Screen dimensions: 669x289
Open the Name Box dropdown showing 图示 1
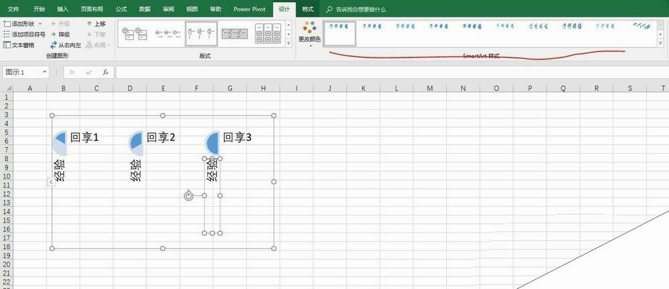45,72
